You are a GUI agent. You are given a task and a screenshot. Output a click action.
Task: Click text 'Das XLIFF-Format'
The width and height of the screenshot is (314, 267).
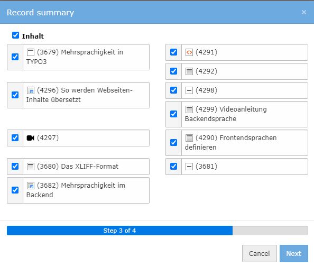pos(90,167)
